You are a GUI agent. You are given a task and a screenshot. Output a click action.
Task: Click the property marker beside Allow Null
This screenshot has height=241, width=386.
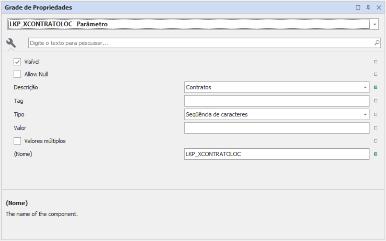click(376, 74)
